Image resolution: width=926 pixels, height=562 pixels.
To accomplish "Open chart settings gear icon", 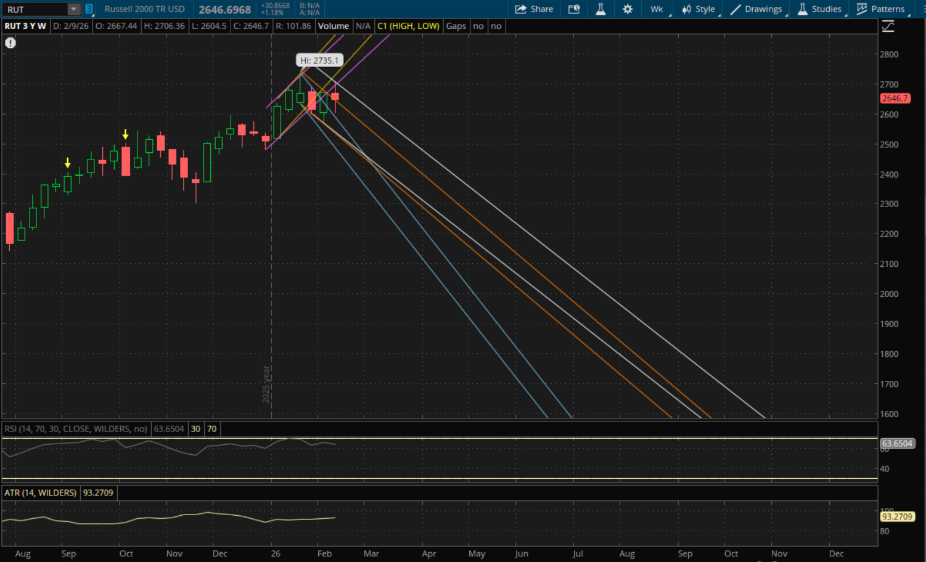I will (x=628, y=9).
